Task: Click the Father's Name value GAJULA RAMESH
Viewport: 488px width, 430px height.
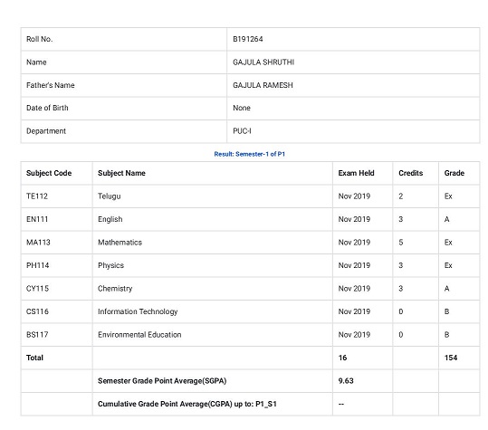Action: [x=263, y=85]
